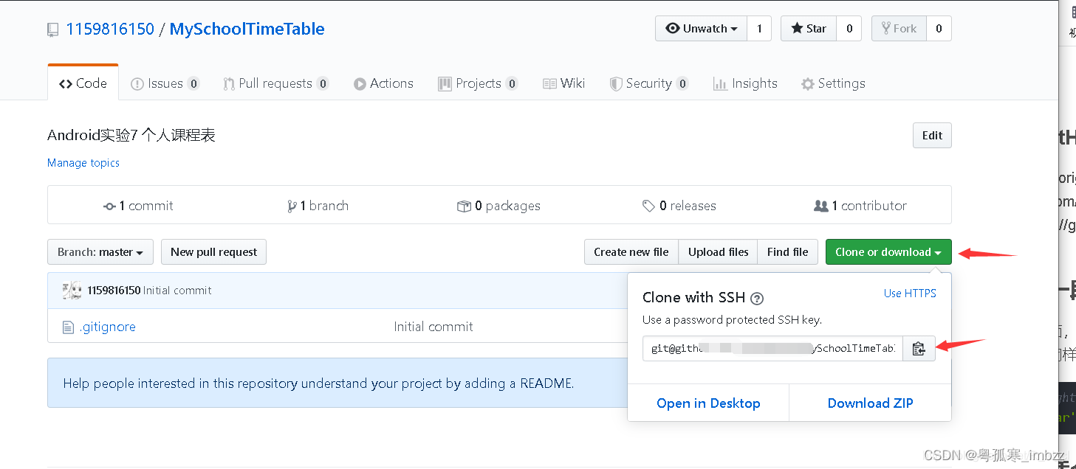The width and height of the screenshot is (1076, 469).
Task: Star the MySchoolTimeTable repository
Action: pos(809,29)
